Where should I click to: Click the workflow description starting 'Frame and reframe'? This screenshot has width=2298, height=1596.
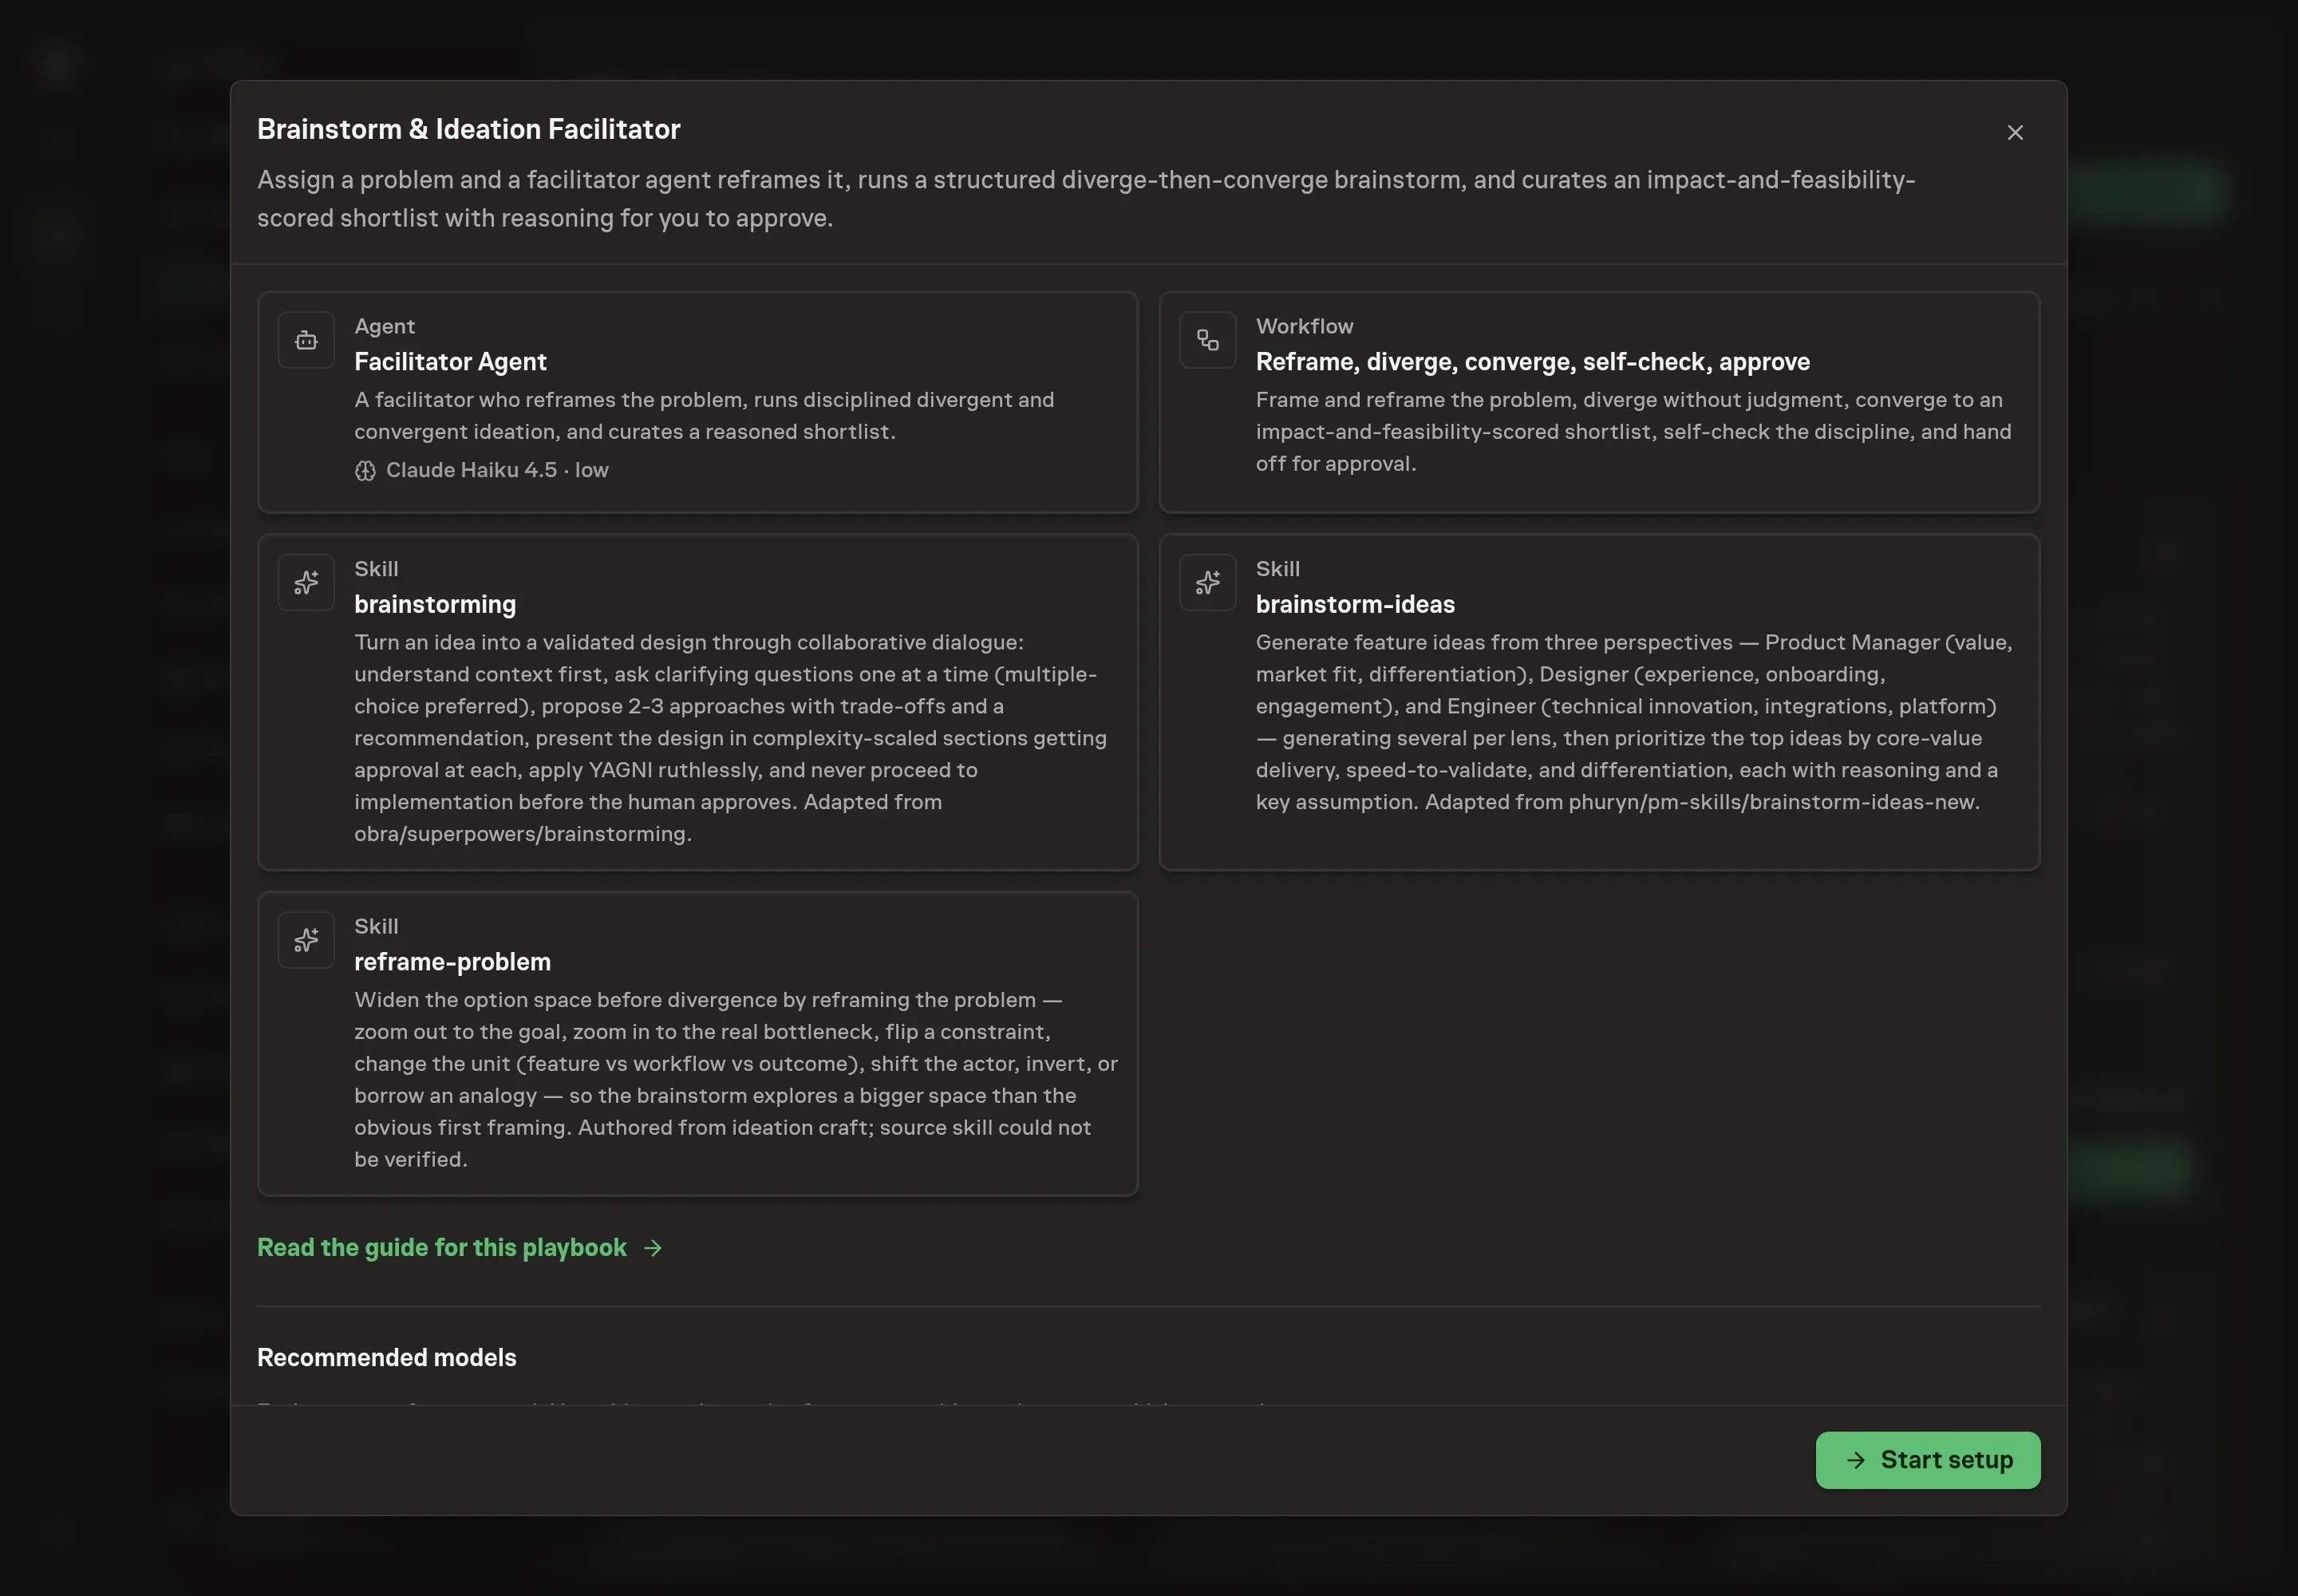(1633, 431)
